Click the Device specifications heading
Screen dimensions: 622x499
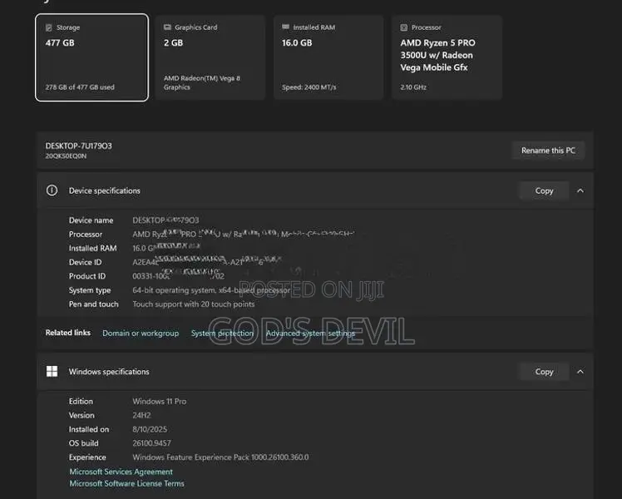104,190
